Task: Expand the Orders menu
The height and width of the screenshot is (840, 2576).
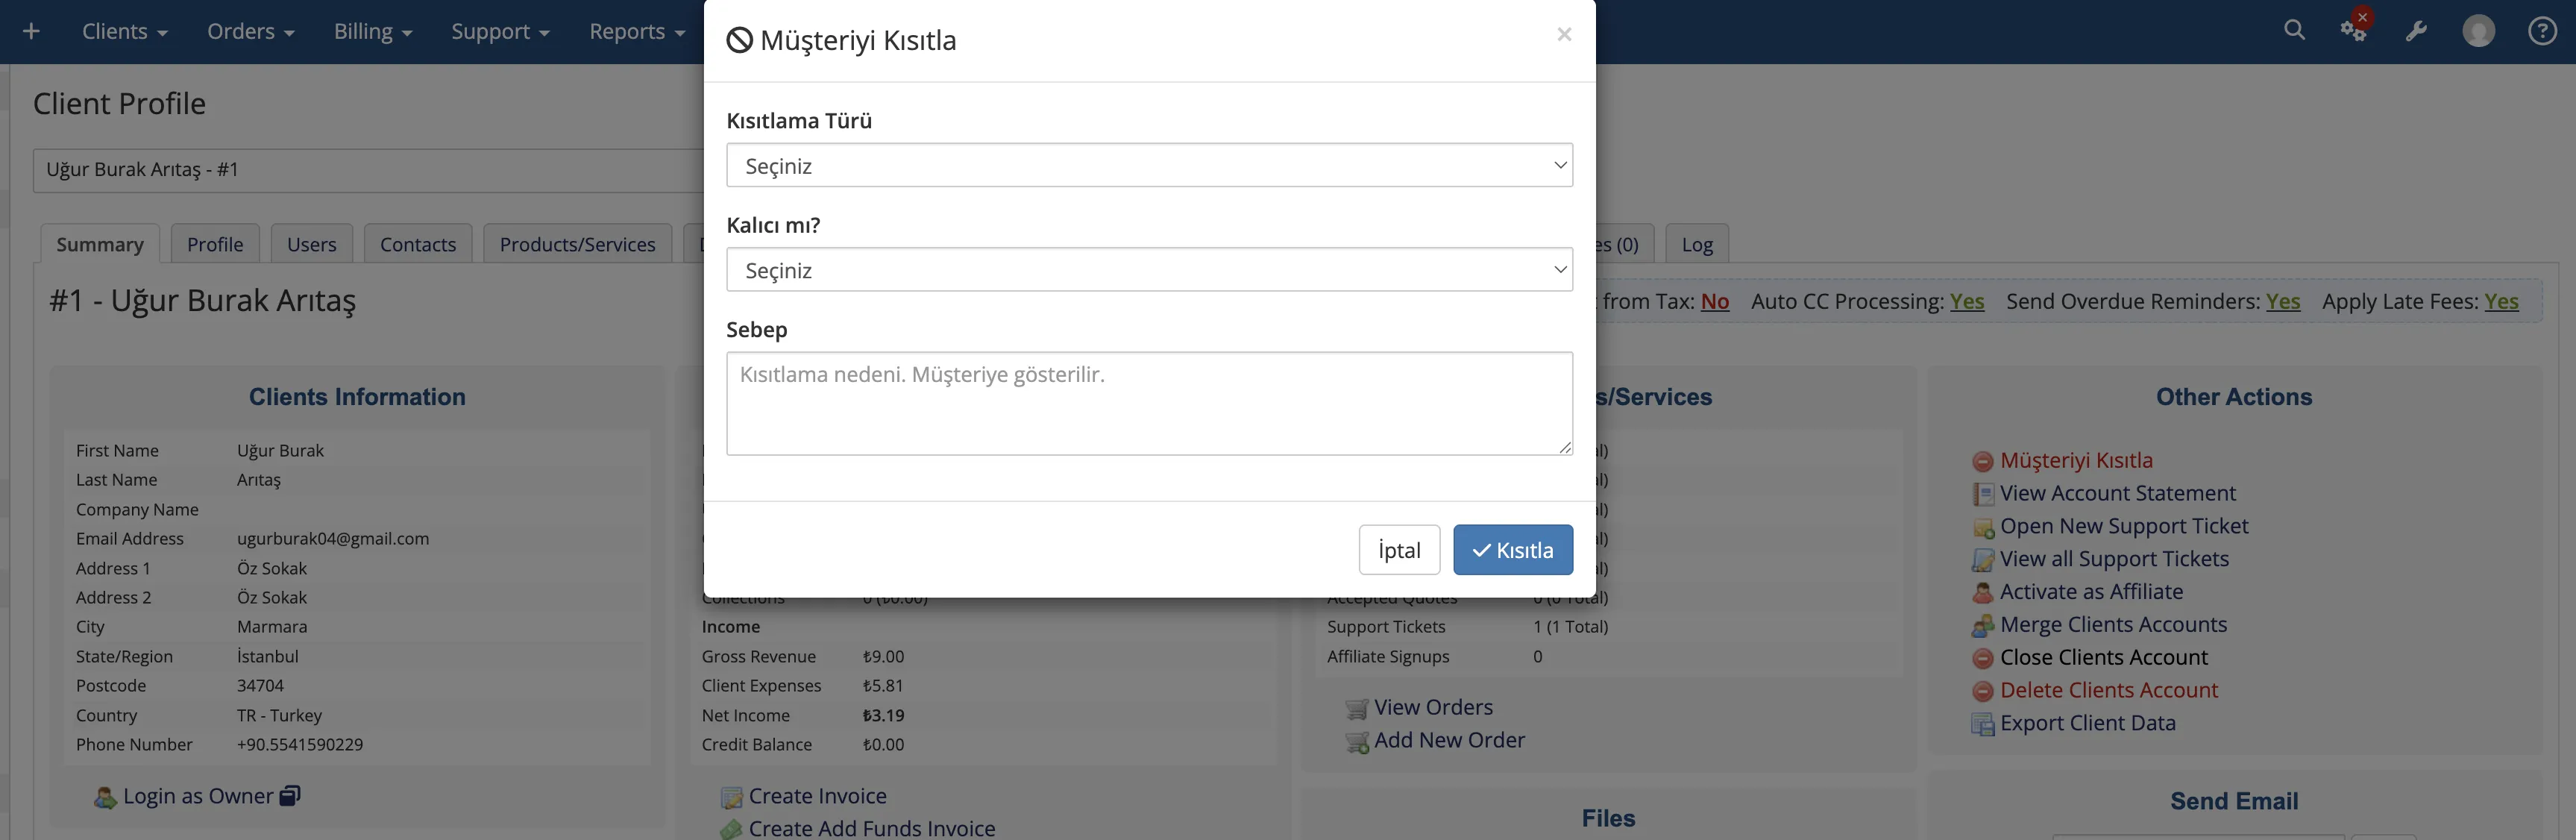Action: tap(251, 31)
